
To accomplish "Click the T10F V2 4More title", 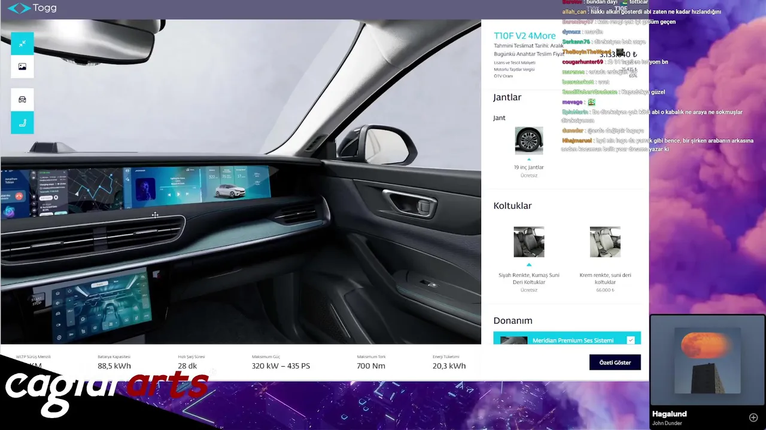I will pyautogui.click(x=524, y=36).
